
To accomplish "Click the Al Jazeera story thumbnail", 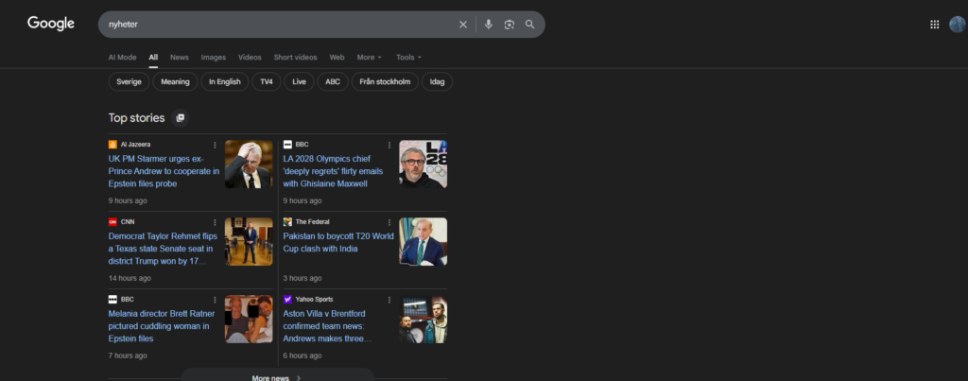I will pos(249,165).
